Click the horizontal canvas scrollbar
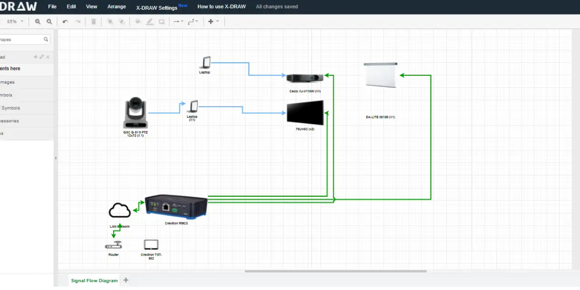580x290 pixels. pos(335,271)
